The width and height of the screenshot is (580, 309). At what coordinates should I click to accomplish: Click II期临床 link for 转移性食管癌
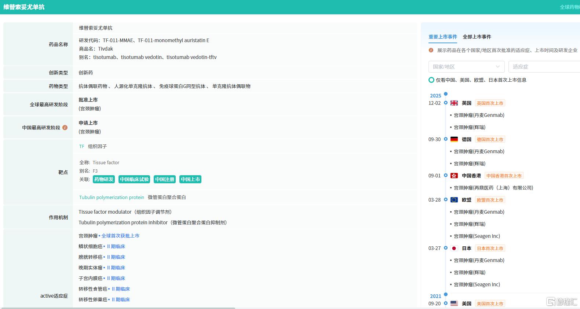tap(121, 289)
